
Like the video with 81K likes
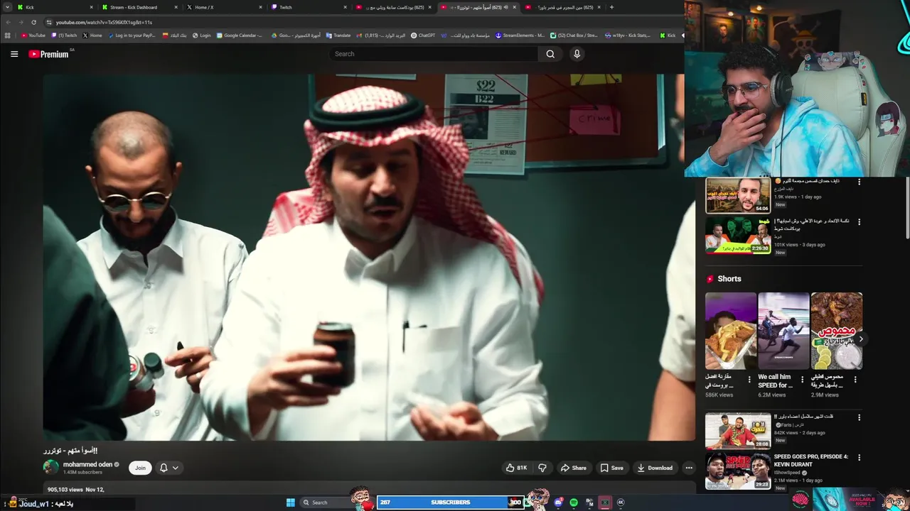point(515,468)
